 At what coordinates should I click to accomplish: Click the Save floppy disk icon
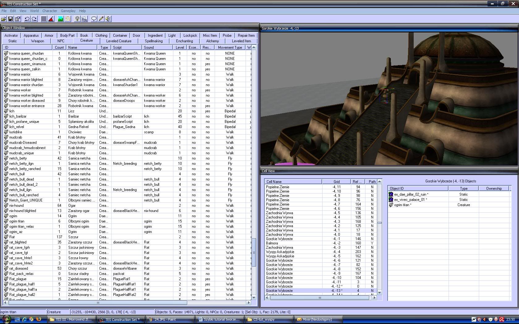[11, 19]
